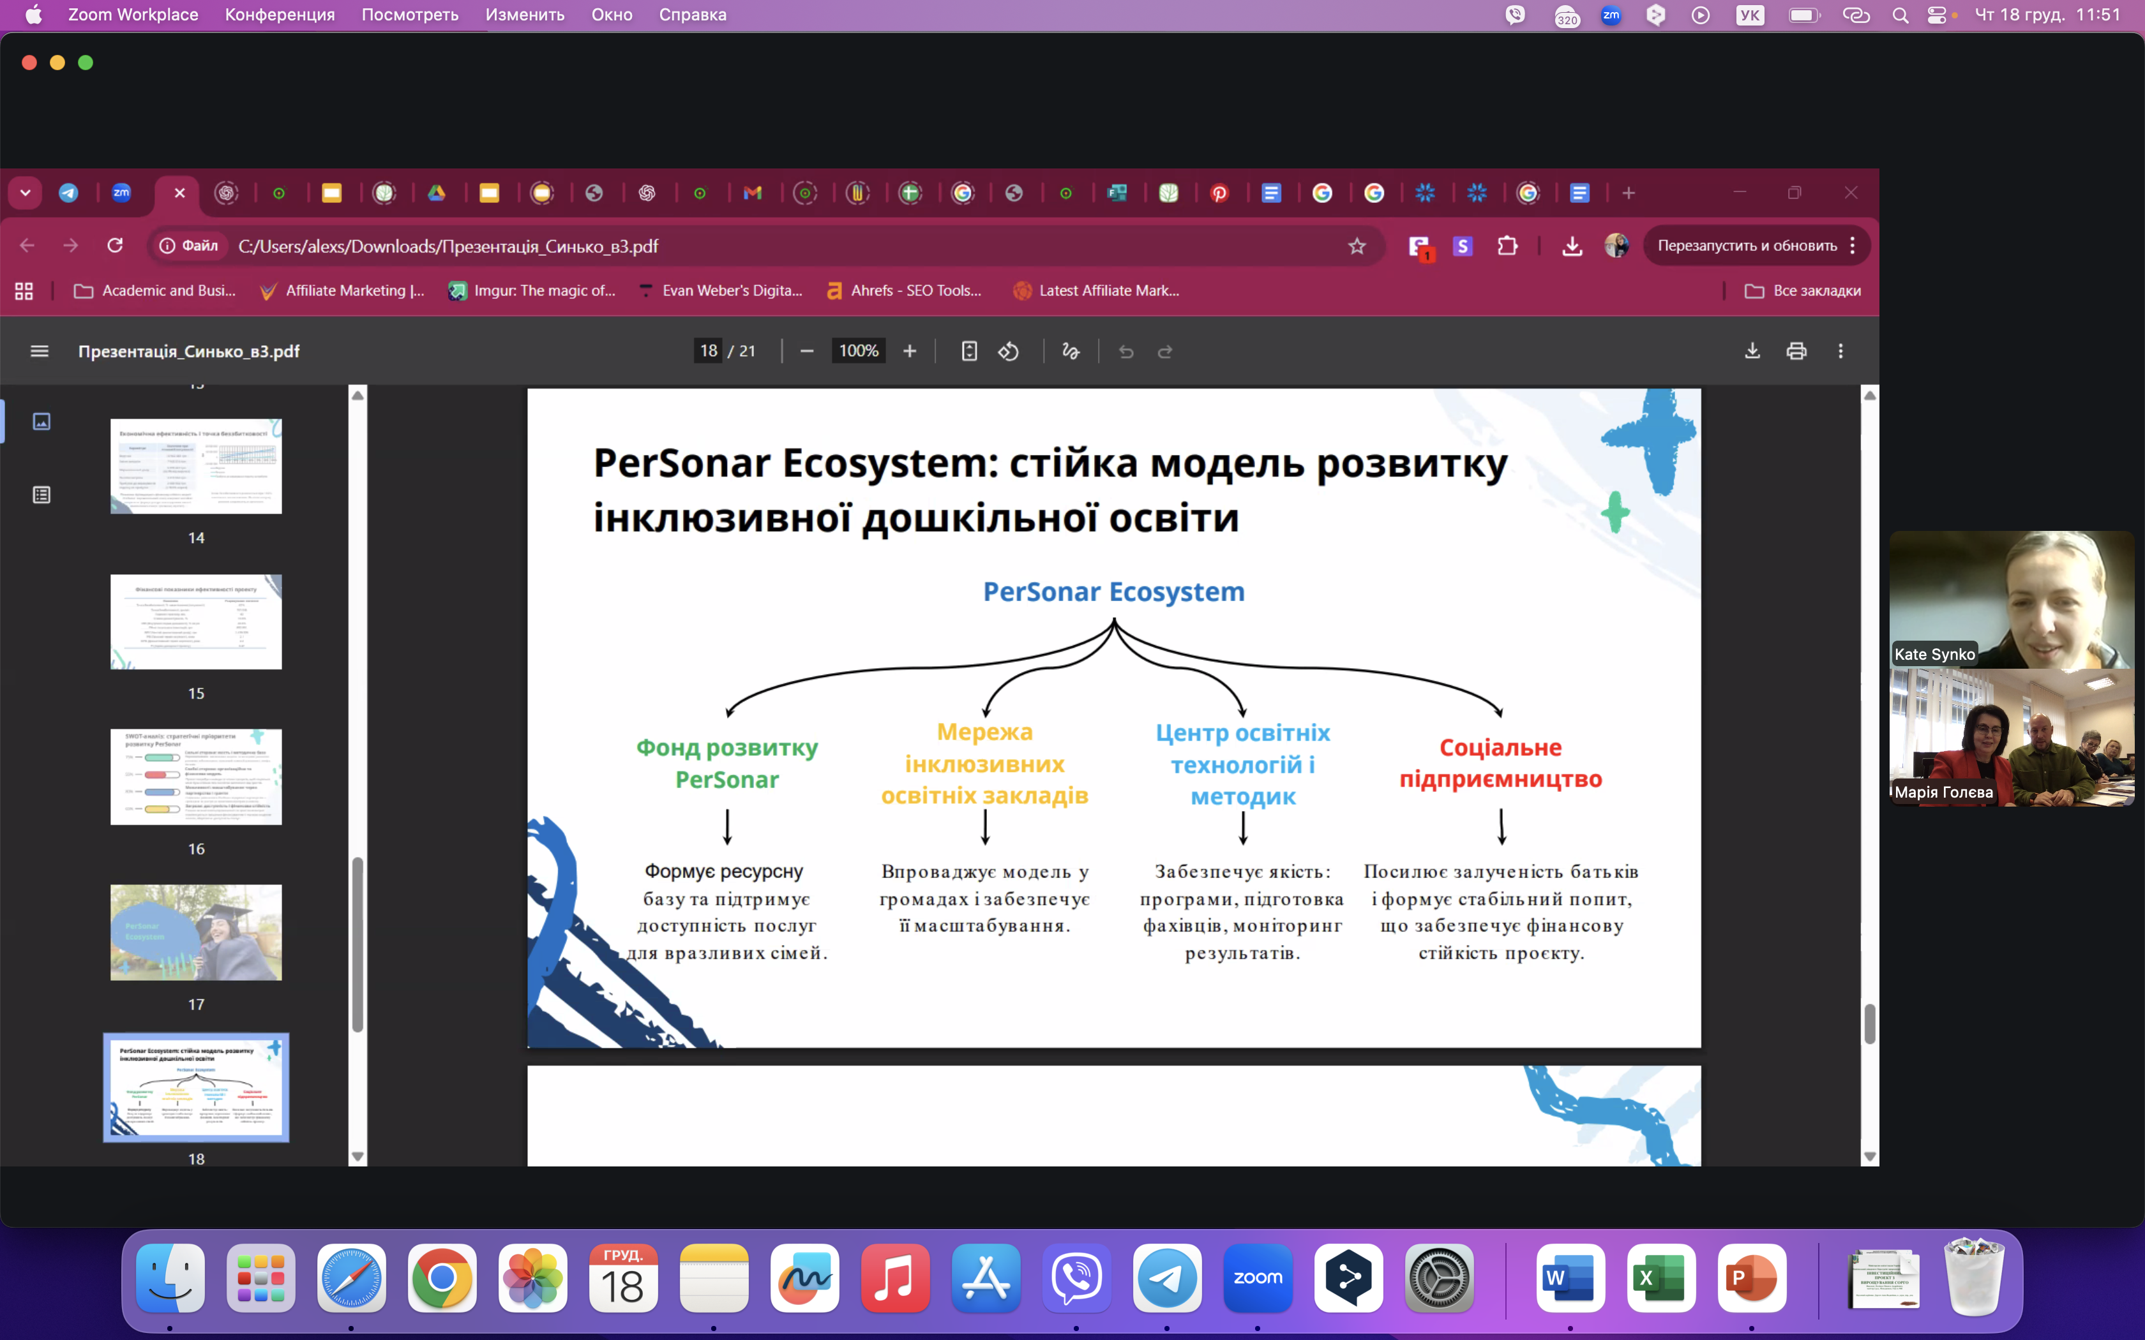Select page 16 thumbnail
This screenshot has width=2145, height=1340.
tap(196, 777)
